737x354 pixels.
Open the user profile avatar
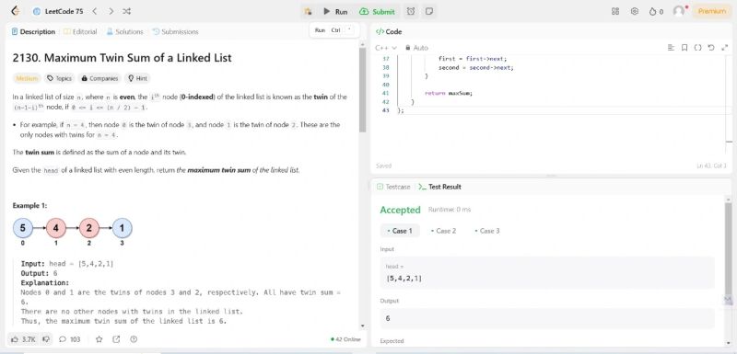point(679,11)
